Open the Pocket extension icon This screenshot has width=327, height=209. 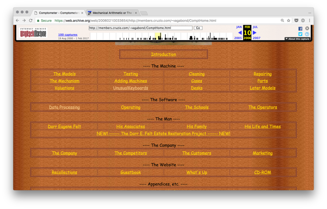pyautogui.click(x=296, y=21)
